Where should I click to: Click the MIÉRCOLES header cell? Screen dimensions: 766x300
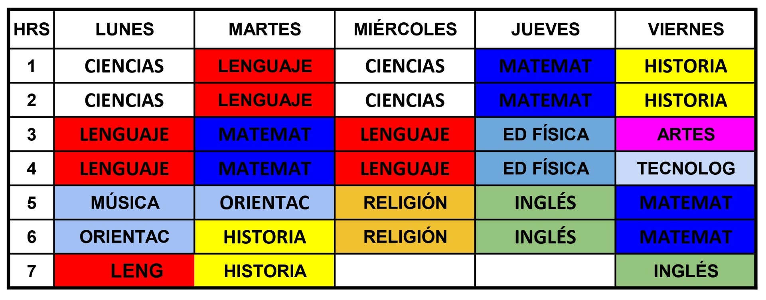(405, 30)
